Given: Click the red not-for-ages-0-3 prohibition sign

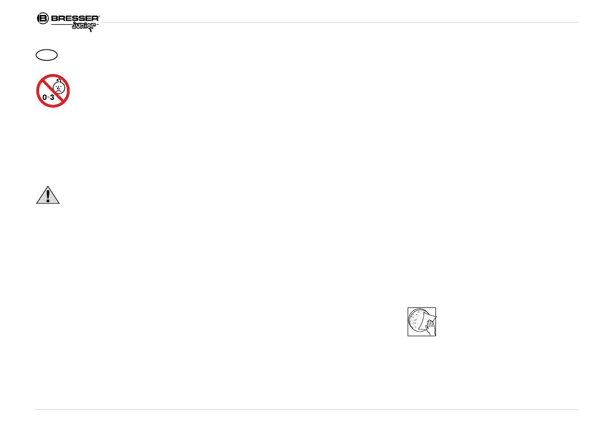Looking at the screenshot, I should 53,91.
